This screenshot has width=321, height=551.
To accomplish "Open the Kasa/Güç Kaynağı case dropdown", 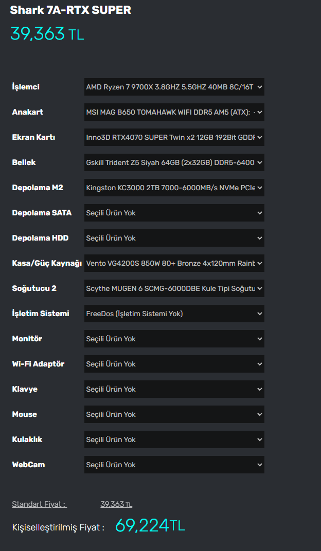I will pyautogui.click(x=174, y=263).
